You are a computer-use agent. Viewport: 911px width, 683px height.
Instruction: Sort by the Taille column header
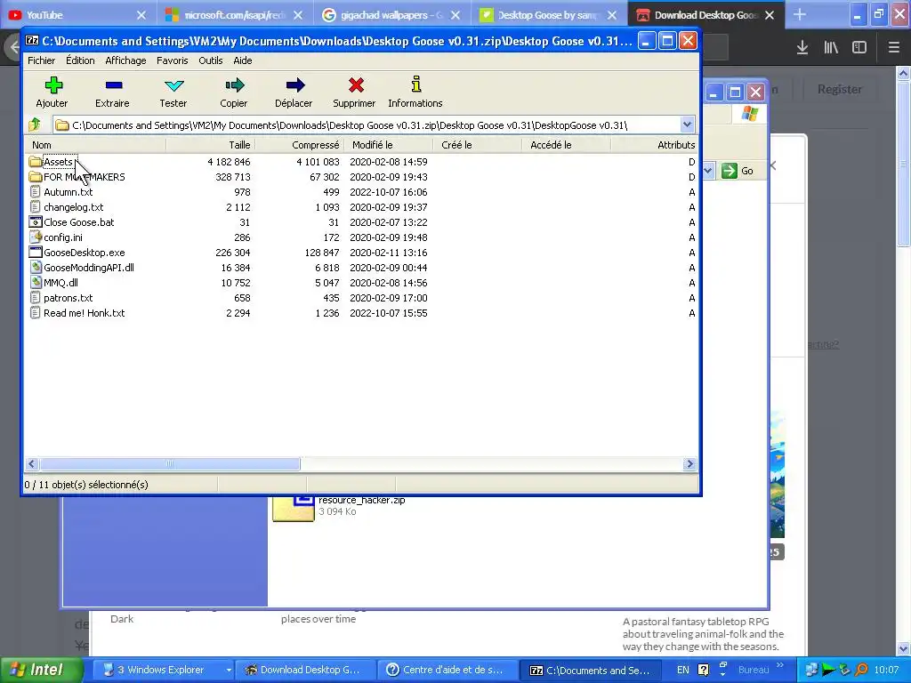click(x=210, y=145)
